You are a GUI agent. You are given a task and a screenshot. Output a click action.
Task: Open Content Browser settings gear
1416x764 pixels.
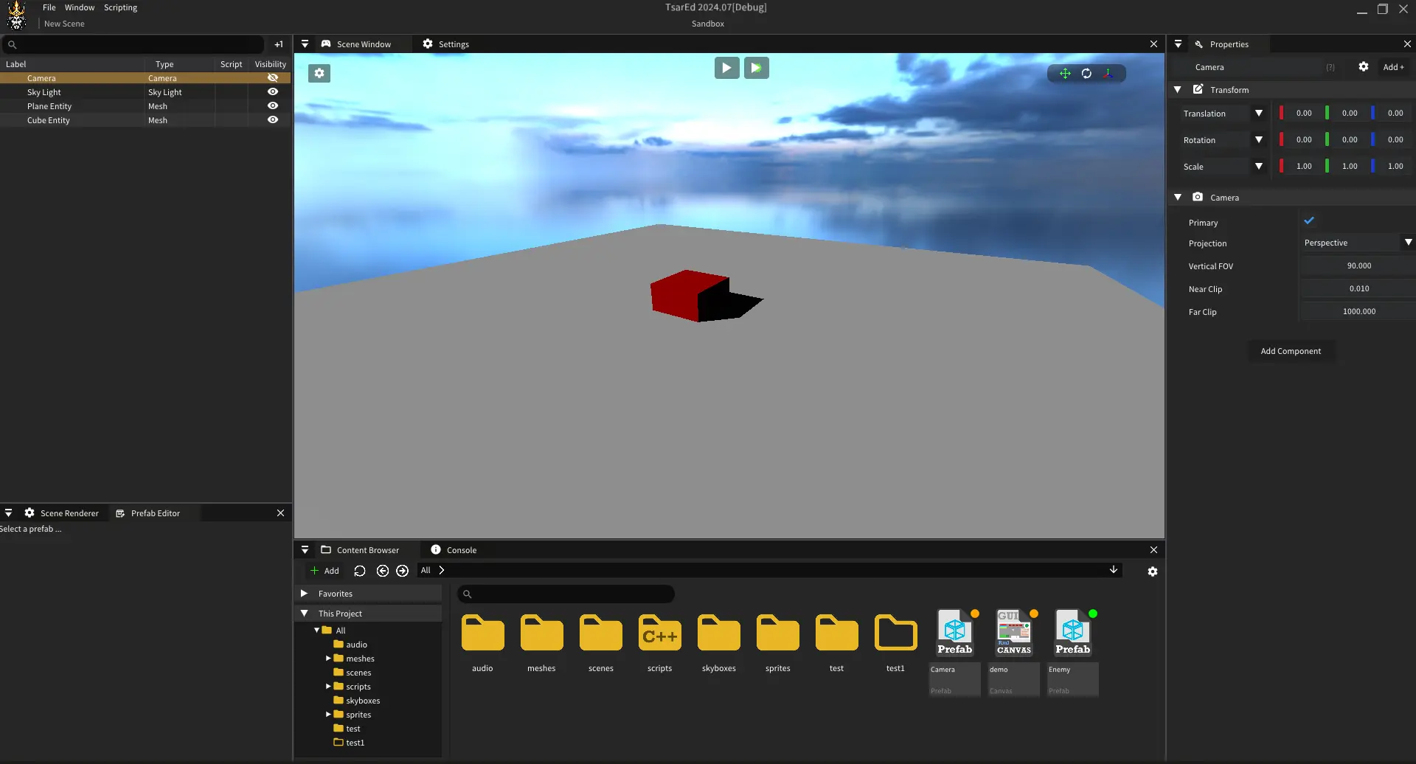coord(1153,572)
